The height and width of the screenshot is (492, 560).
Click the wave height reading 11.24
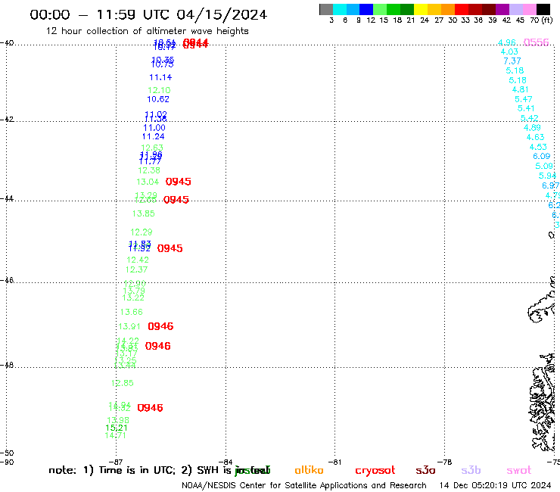(153, 136)
